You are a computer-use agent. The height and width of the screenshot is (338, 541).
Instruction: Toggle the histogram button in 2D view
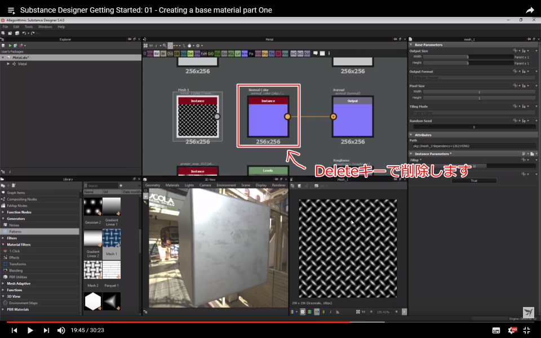[338, 312]
